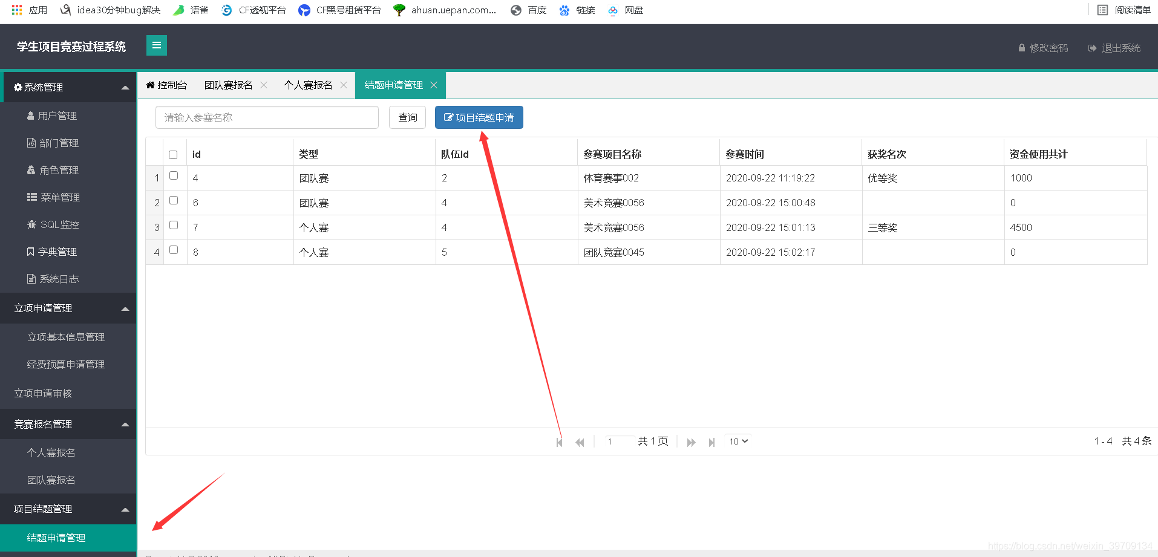Screen dimensions: 1158x557
Task: Click the 修改密码 lock icon link
Action: click(x=1043, y=48)
